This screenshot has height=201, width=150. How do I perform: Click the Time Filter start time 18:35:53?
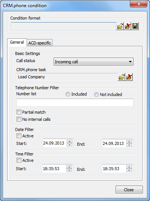point(51,169)
